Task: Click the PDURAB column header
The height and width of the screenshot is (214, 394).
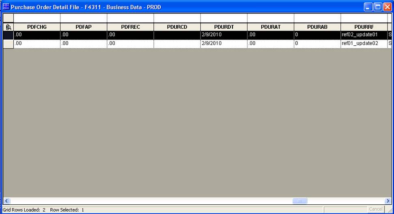Action: click(317, 27)
